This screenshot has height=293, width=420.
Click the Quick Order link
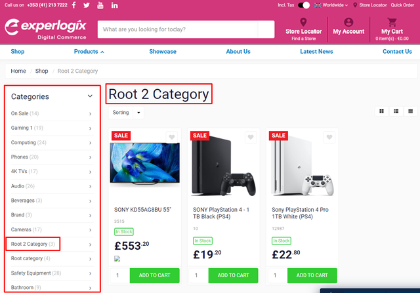click(402, 5)
